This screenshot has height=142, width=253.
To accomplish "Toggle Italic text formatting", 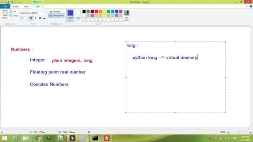I will (36, 18).
